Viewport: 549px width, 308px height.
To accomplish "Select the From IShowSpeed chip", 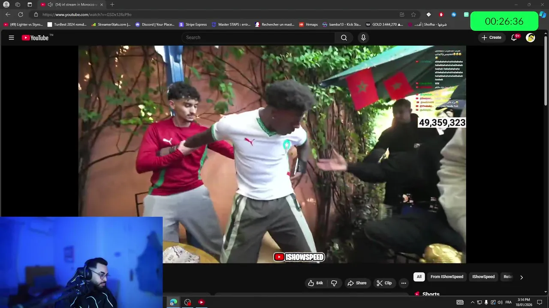I will click(447, 277).
